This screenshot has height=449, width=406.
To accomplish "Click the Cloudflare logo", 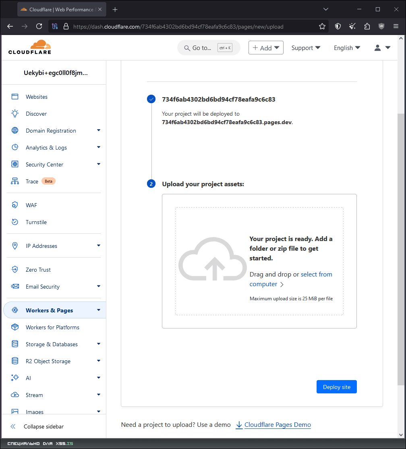I will 30,47.
